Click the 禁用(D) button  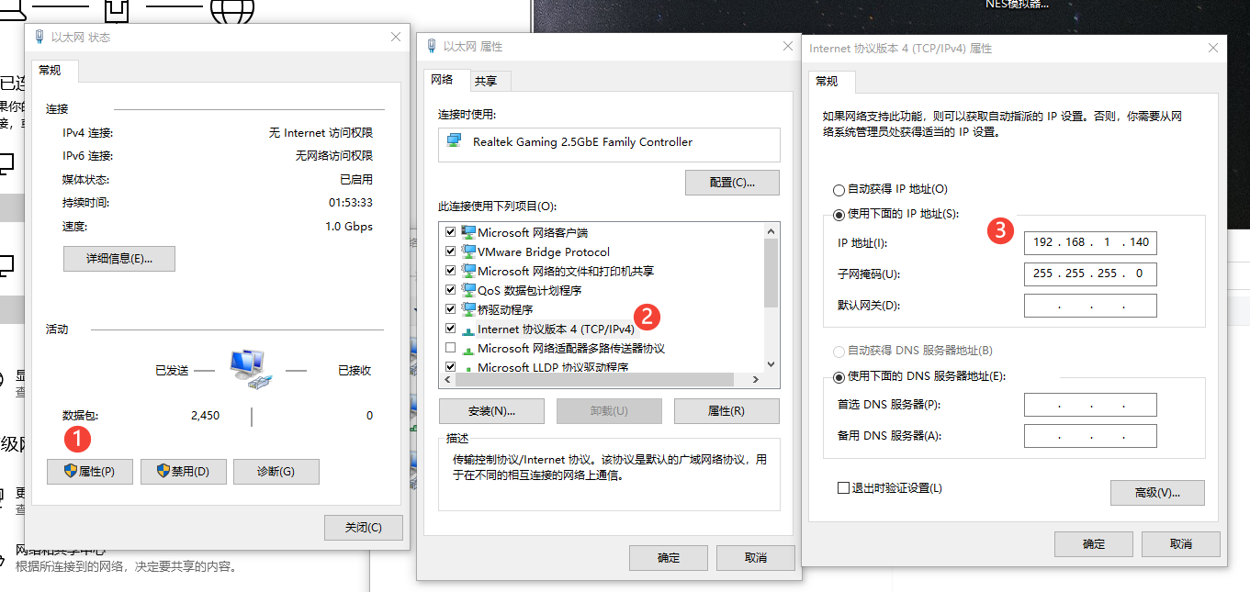[183, 472]
